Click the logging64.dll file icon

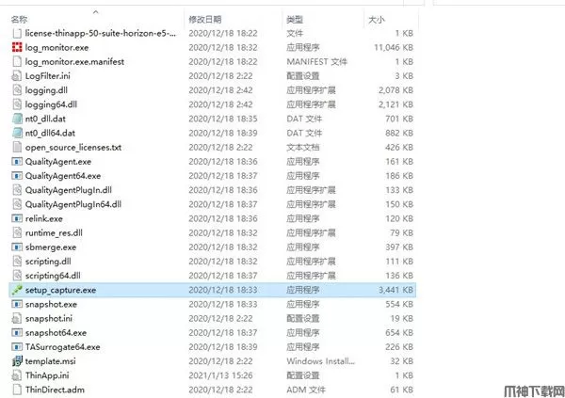(17, 104)
